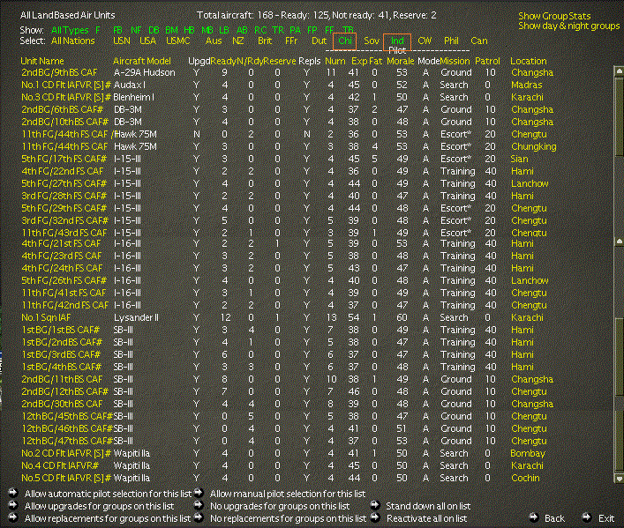Sort list by Morale column header

[401, 61]
